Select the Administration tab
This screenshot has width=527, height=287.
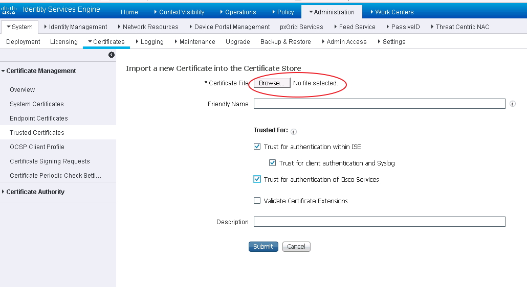click(332, 12)
